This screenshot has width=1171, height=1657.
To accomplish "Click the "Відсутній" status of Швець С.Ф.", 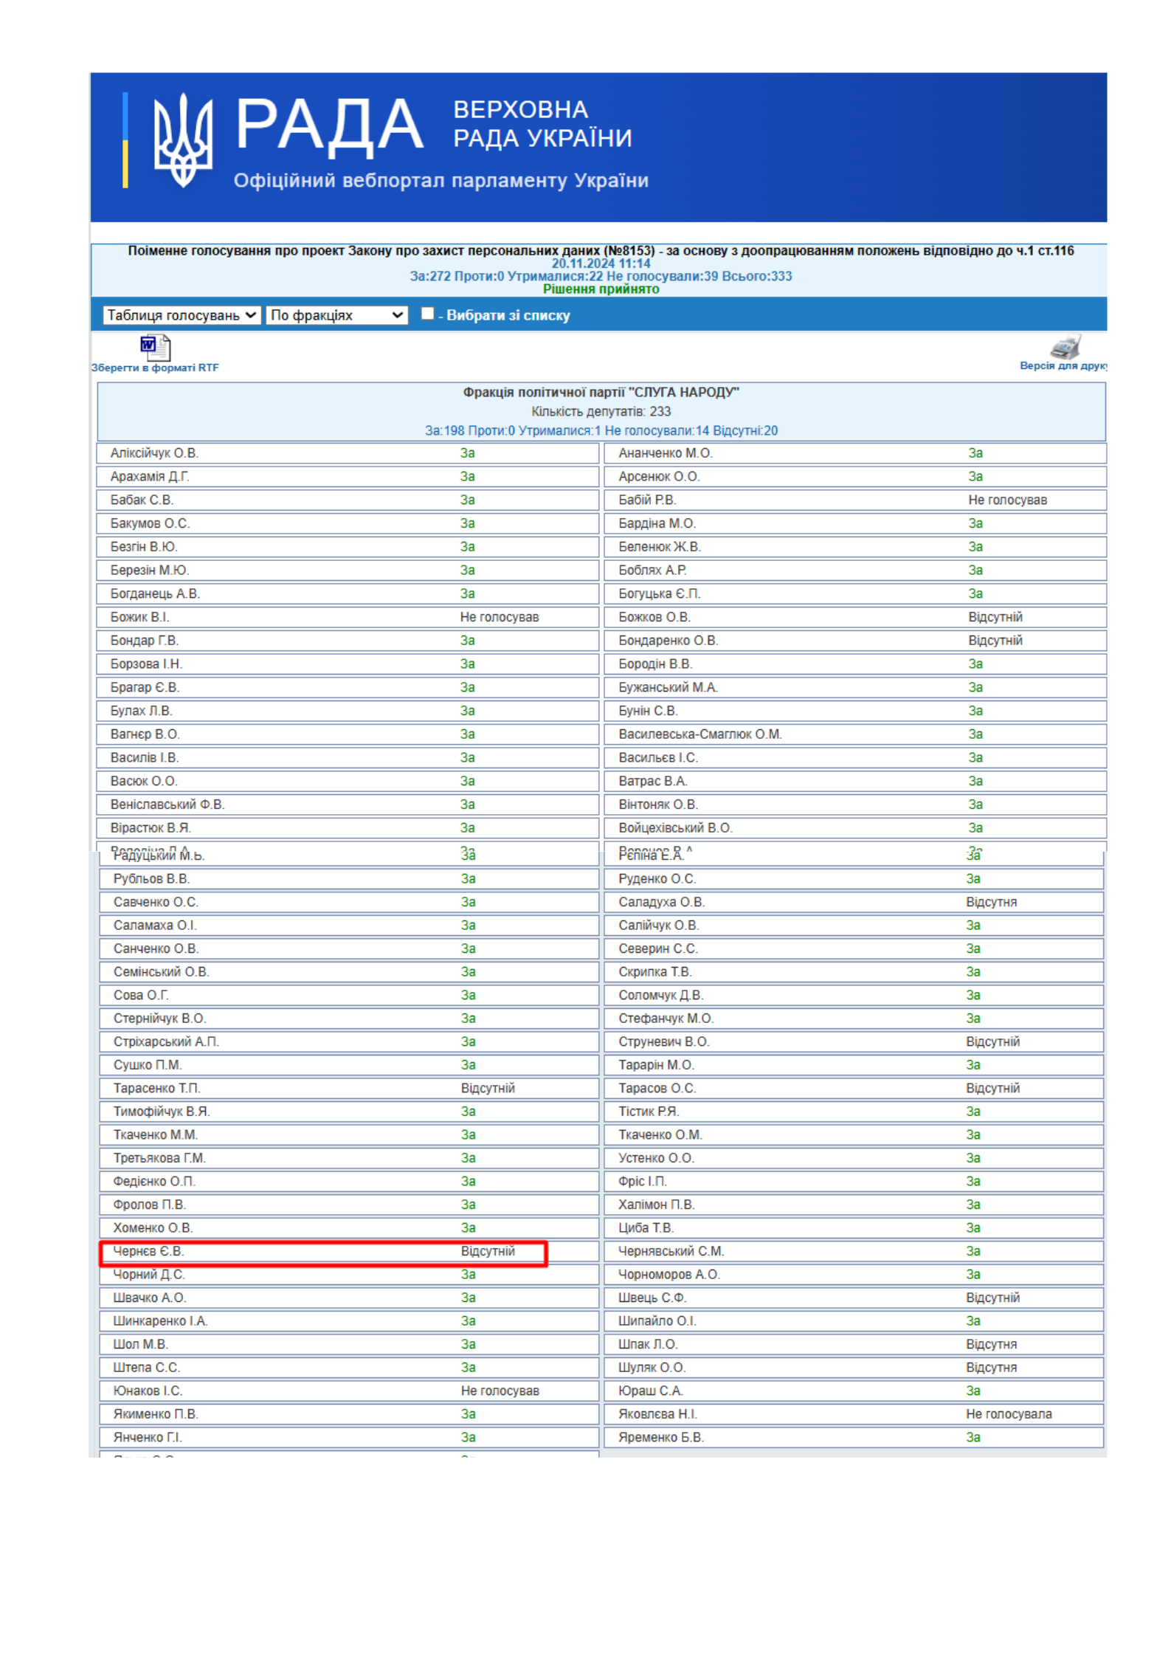I will pos(992,1298).
